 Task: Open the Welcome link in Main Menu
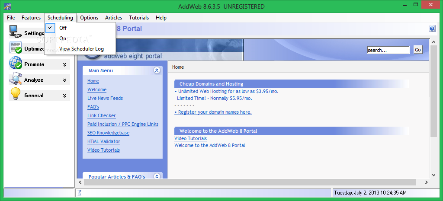[x=97, y=89]
